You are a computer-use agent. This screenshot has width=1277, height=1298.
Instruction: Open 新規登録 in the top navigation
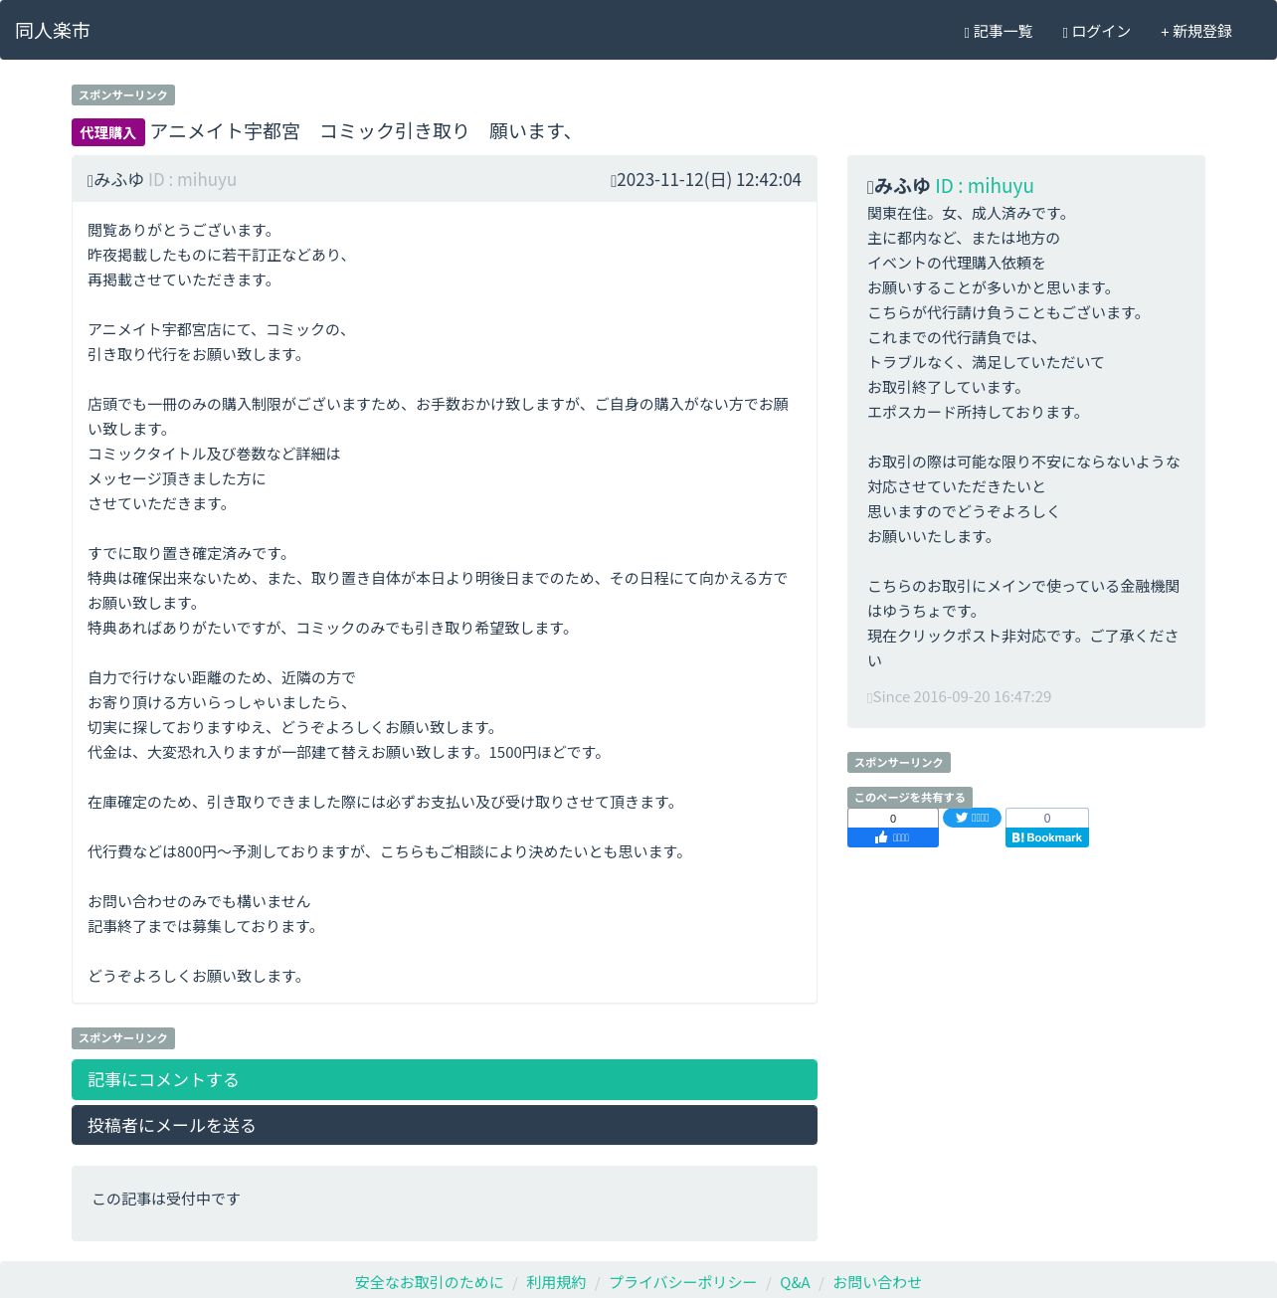(1195, 32)
